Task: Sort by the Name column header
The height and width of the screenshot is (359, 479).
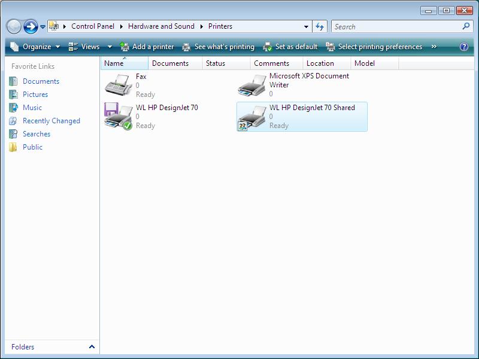Action: click(x=125, y=63)
